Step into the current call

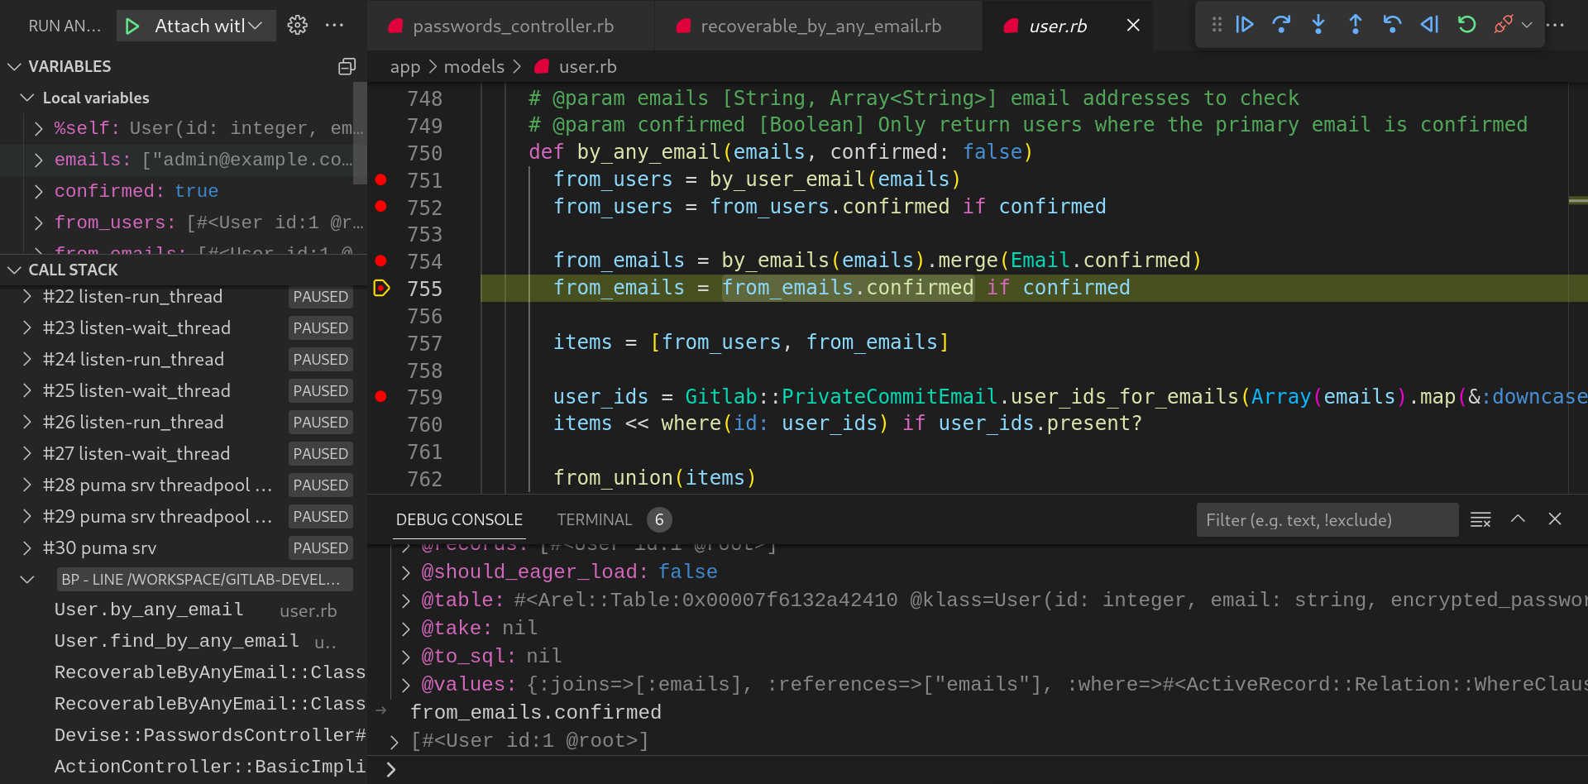(x=1318, y=25)
